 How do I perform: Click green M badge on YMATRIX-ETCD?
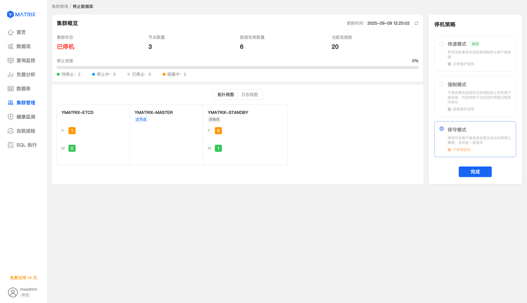72,148
